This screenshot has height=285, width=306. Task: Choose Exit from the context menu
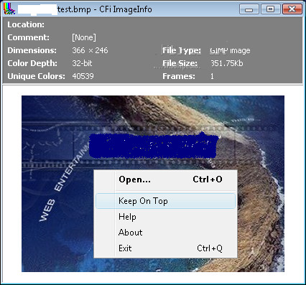pos(165,248)
